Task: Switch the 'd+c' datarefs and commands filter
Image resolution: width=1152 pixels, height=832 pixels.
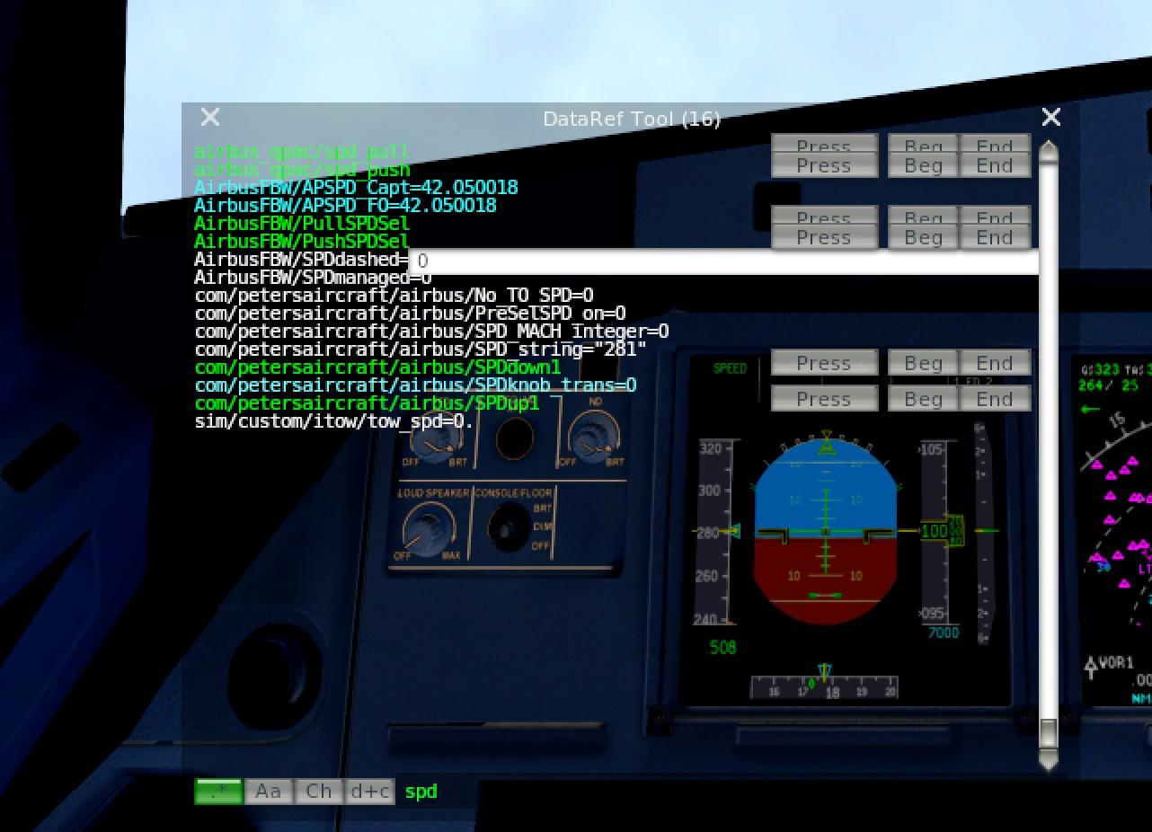Action: click(x=370, y=791)
